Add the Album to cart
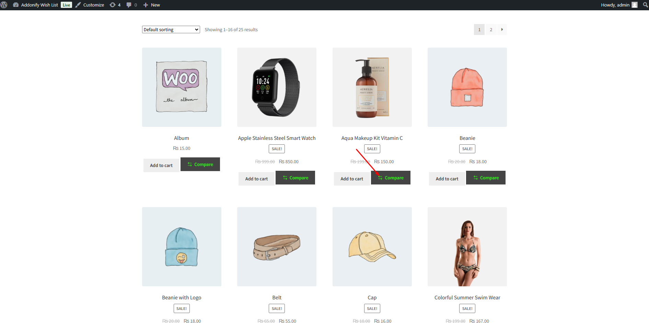Screen dimensions: 649x323 (x=161, y=165)
